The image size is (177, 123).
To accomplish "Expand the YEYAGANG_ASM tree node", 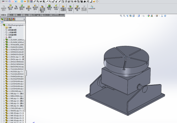I will pos(4,45).
